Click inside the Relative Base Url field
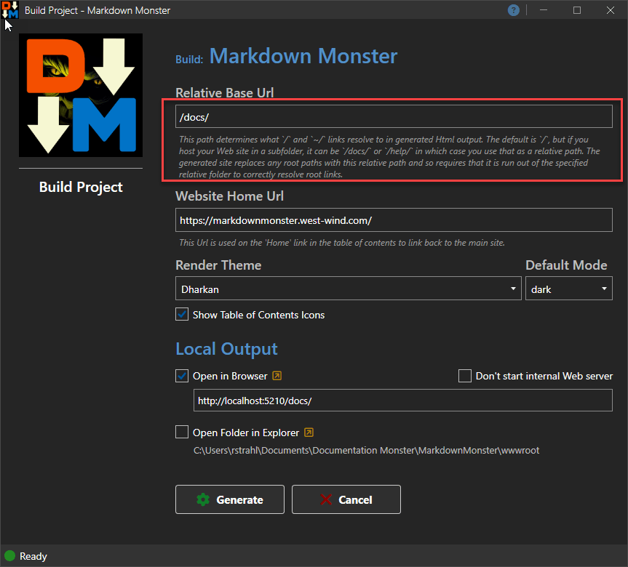The image size is (628, 567). pos(393,115)
